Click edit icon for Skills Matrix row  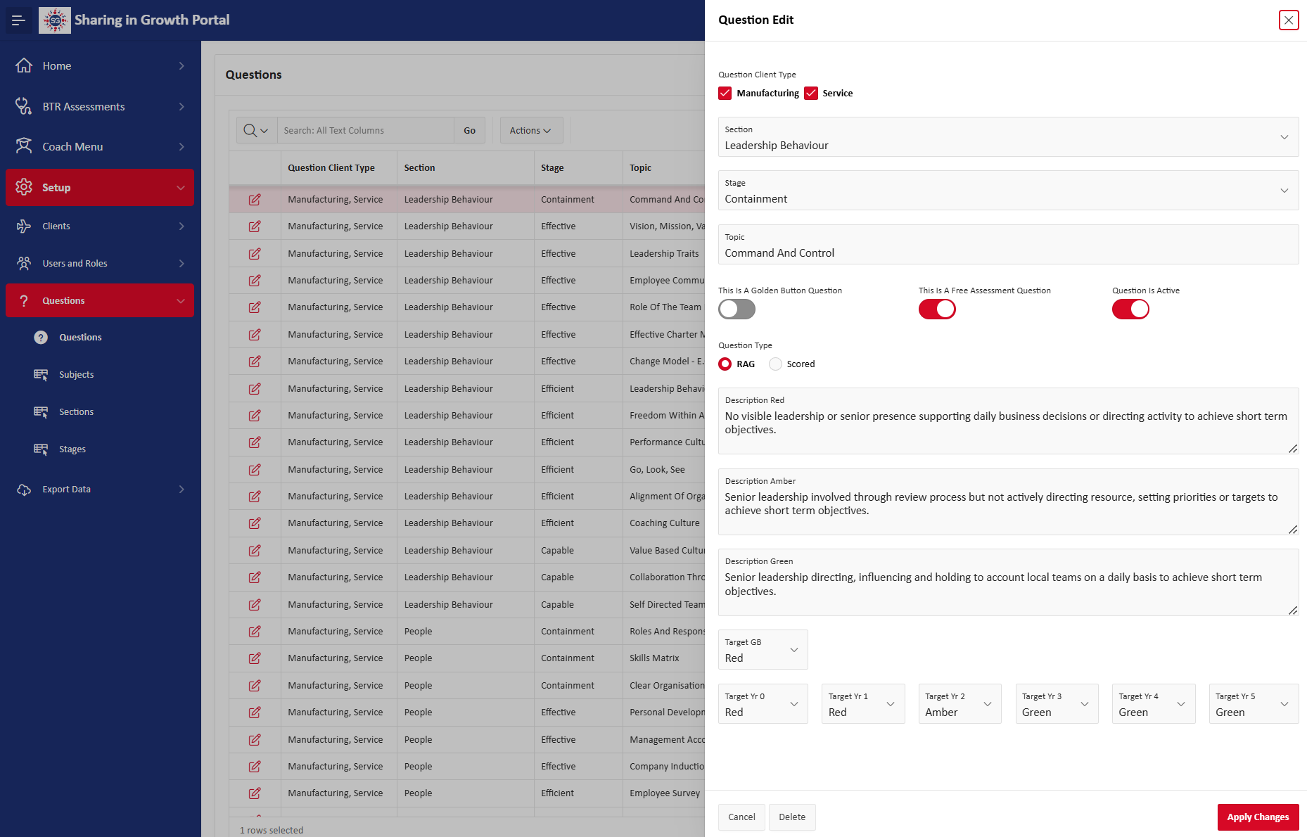[x=255, y=658]
